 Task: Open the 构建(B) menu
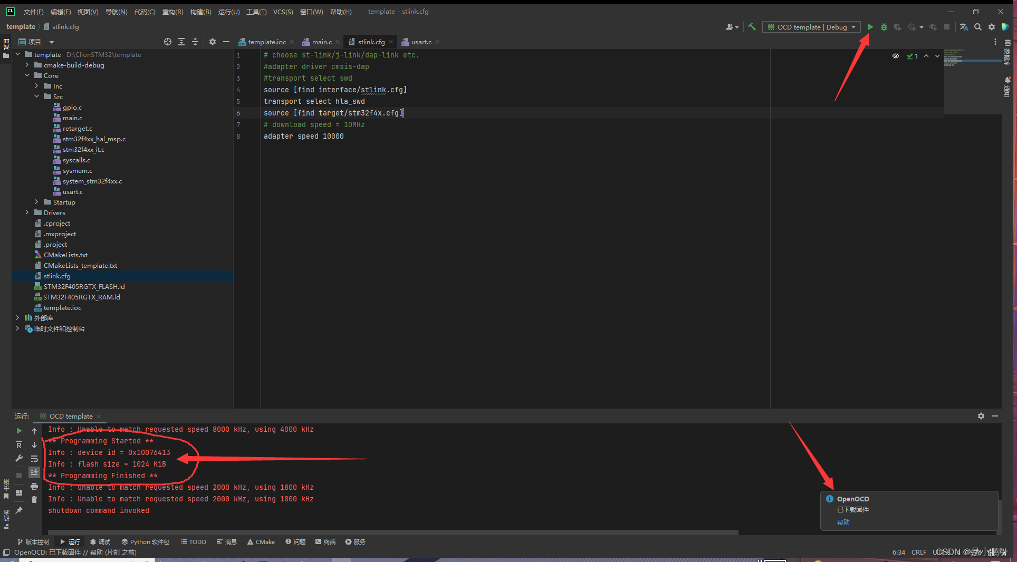click(200, 12)
